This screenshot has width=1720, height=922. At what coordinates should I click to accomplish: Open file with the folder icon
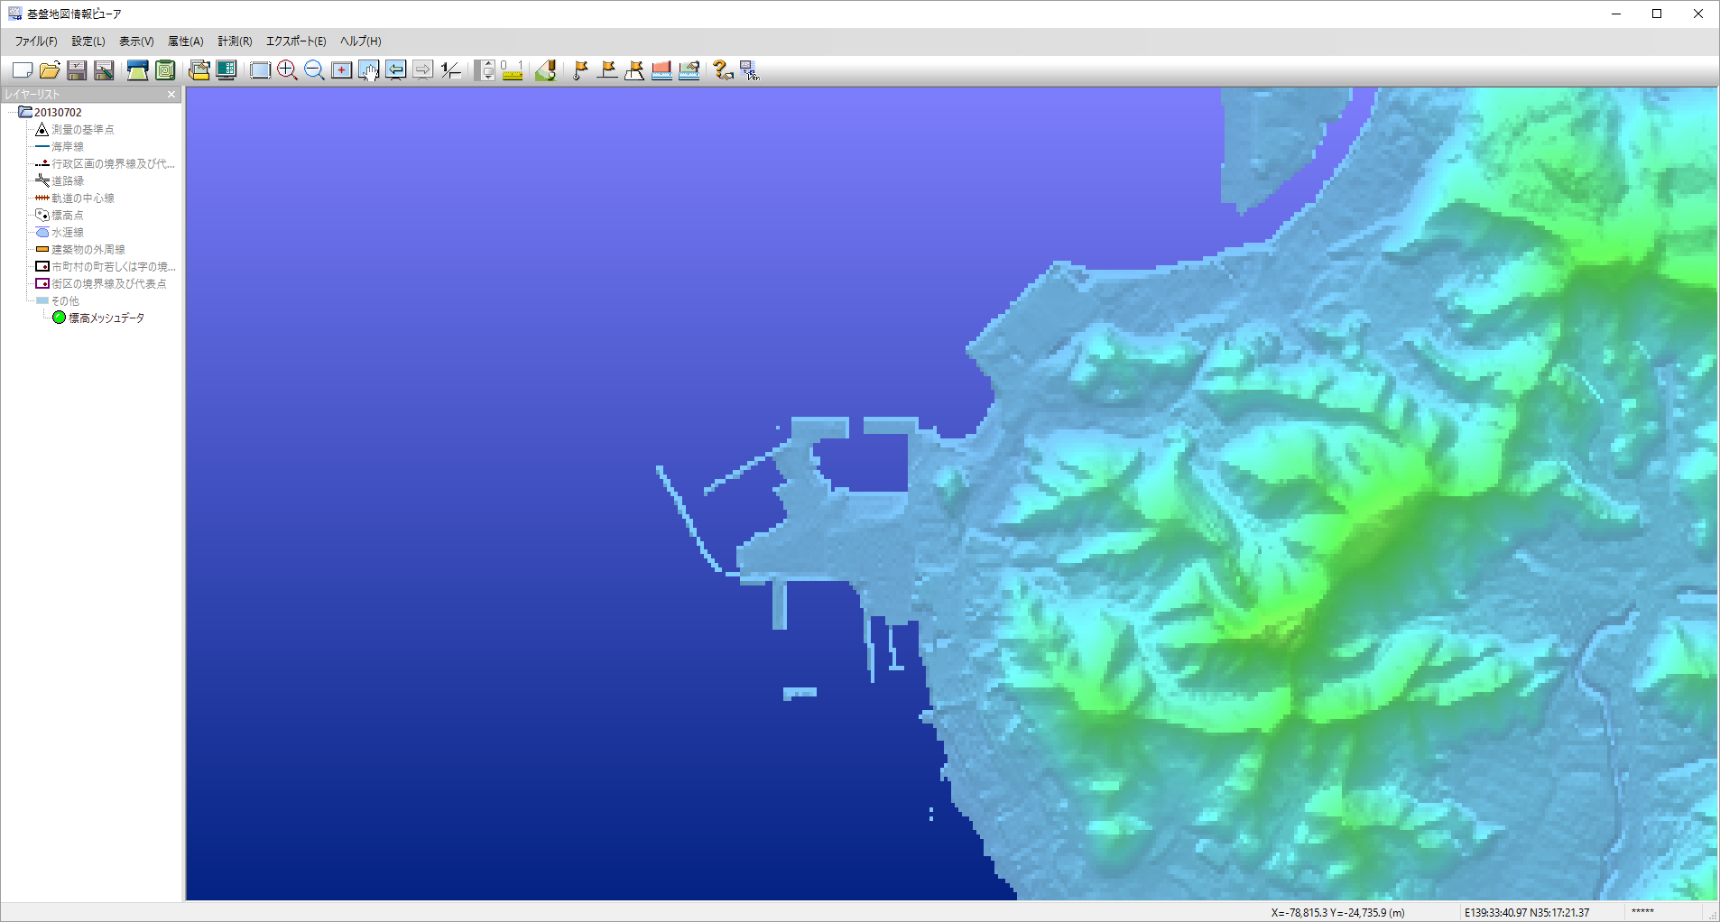pos(50,70)
